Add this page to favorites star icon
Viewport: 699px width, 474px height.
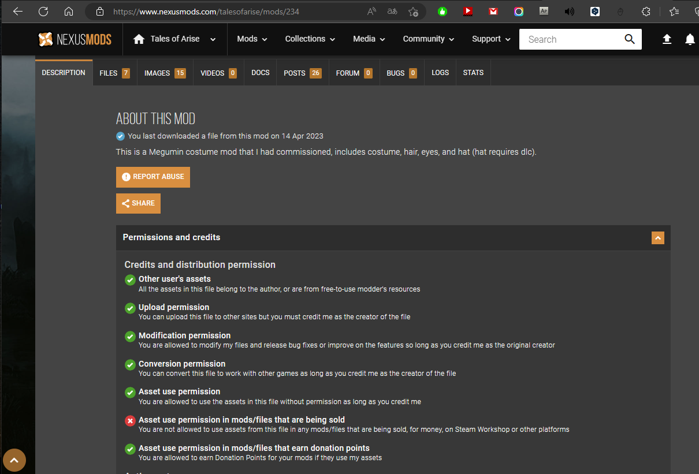[x=413, y=11]
